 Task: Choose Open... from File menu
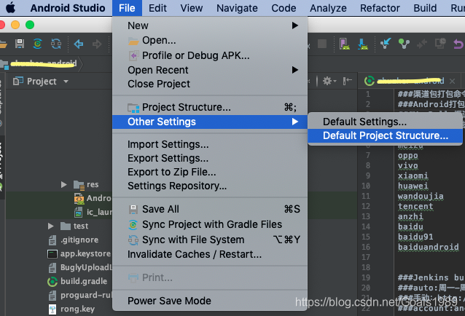[x=210, y=40]
